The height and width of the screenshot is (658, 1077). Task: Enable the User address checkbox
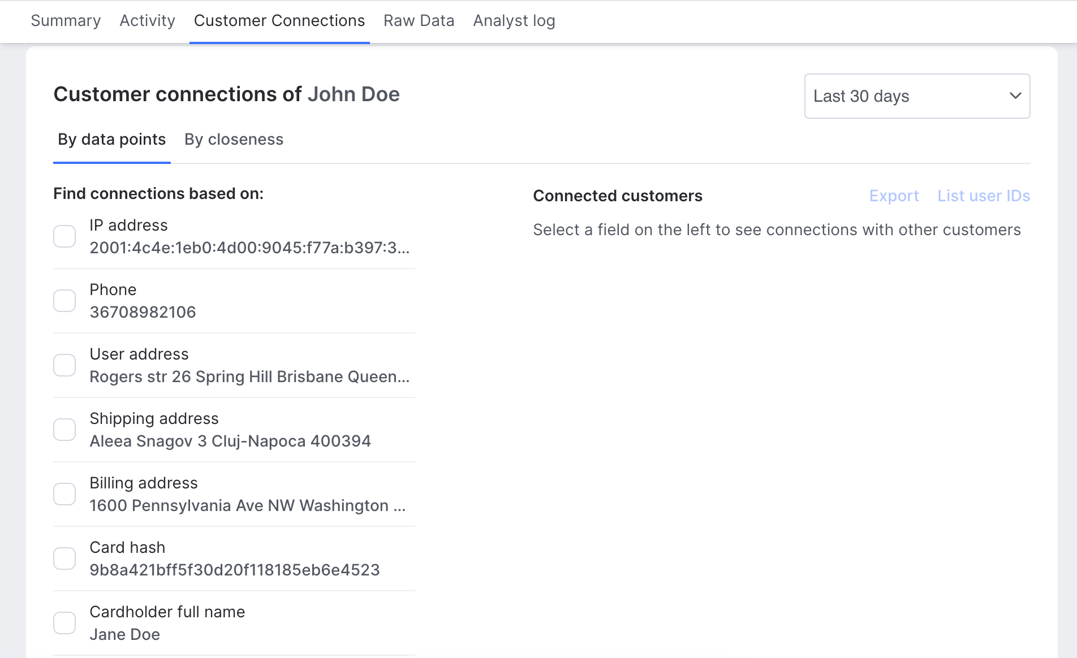pyautogui.click(x=64, y=365)
